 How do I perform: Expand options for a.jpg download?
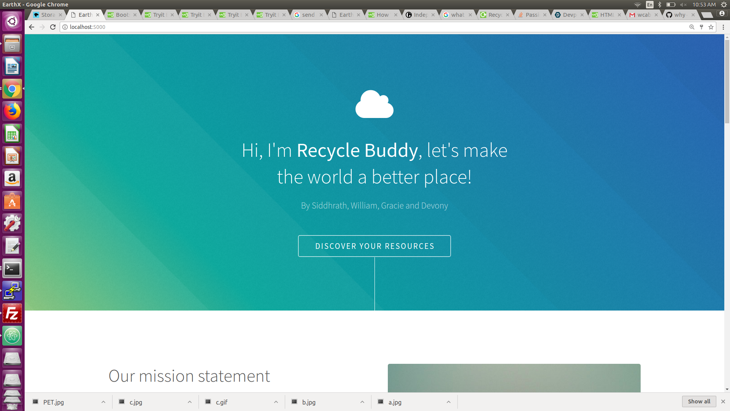(449, 402)
